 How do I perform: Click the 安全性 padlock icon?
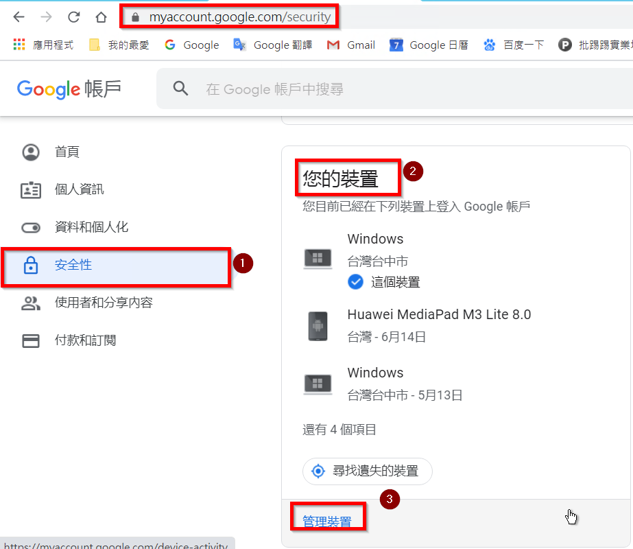[31, 265]
